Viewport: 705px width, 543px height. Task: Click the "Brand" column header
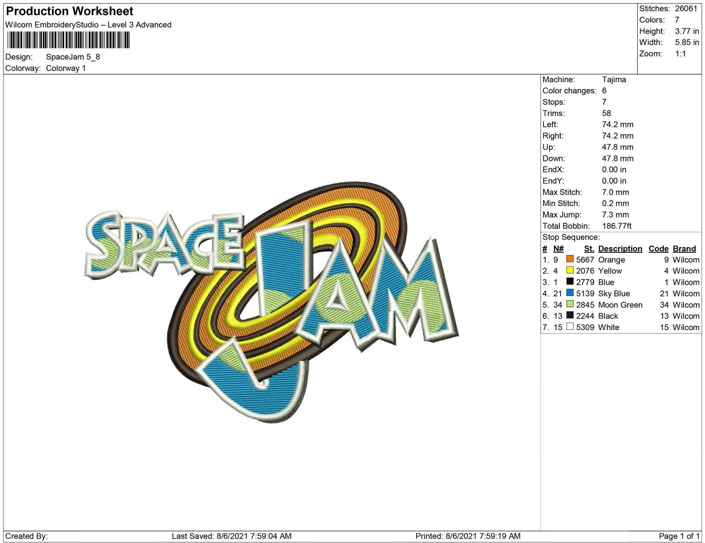(684, 249)
